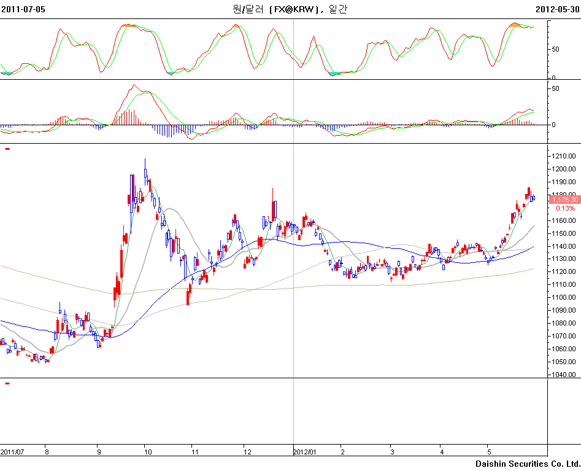581x471 pixels.
Task: Click month 5 on the time axis
Action: coord(488,451)
